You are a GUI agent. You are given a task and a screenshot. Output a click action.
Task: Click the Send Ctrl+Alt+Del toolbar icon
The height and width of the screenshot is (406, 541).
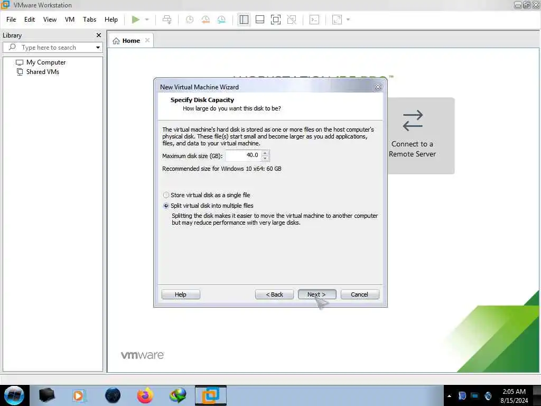click(167, 20)
